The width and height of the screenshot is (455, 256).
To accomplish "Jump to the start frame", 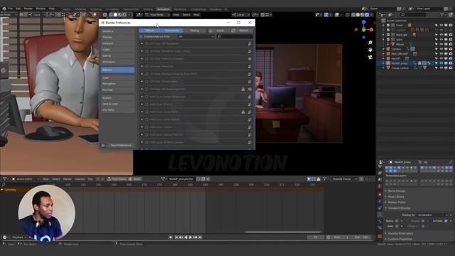I will (176, 237).
